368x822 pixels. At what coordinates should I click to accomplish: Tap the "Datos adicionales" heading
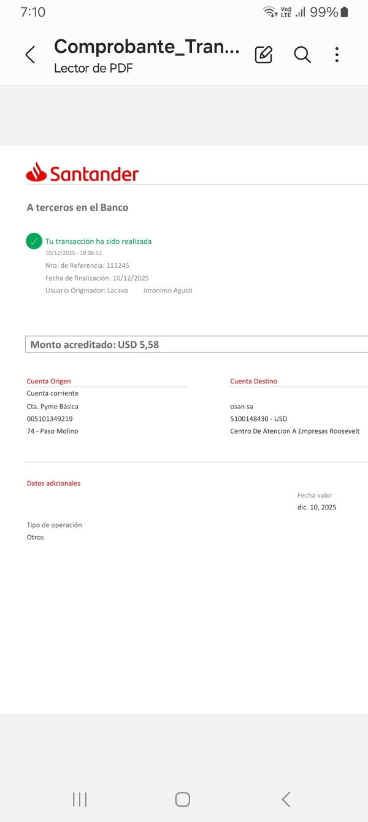click(53, 483)
